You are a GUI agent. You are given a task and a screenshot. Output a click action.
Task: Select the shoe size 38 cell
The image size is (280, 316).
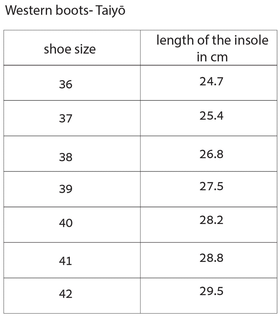point(66,157)
